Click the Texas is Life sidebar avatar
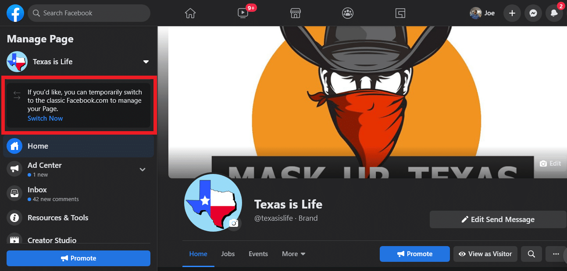Viewport: 567px width, 271px height. point(17,62)
